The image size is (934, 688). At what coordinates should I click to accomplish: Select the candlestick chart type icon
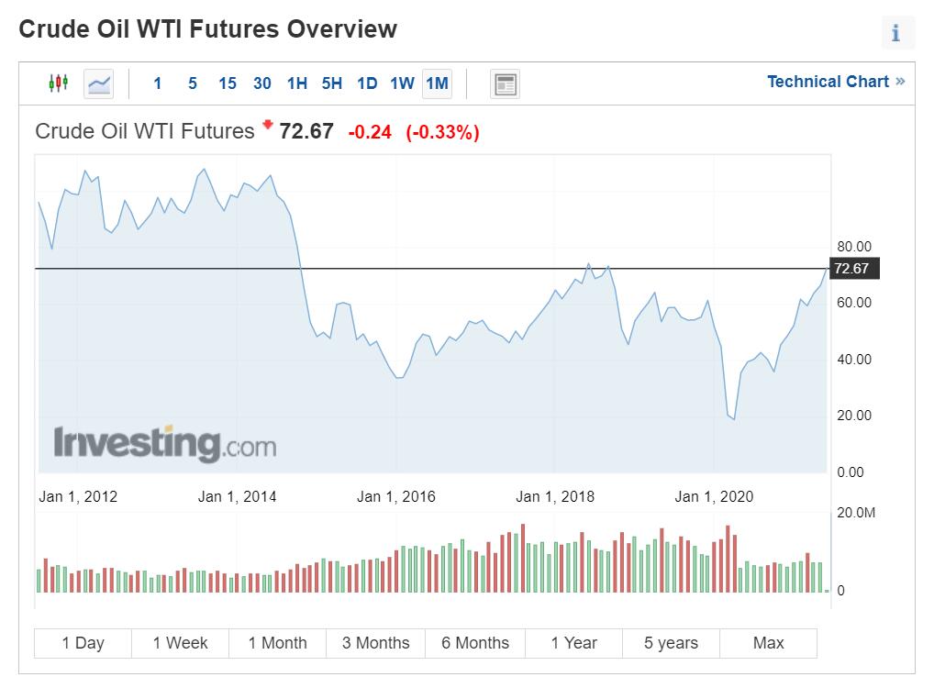[x=57, y=83]
